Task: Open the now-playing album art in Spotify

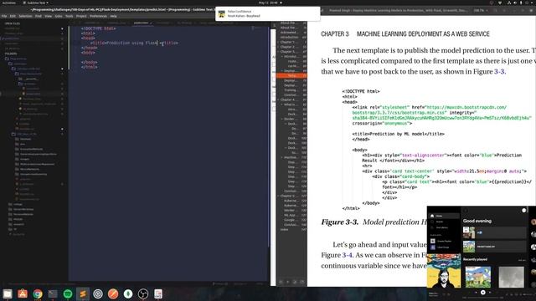Action: click(x=444, y=271)
